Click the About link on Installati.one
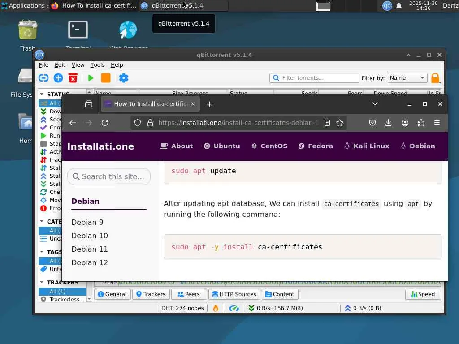Viewport: 459px width, 344px height. [x=177, y=146]
